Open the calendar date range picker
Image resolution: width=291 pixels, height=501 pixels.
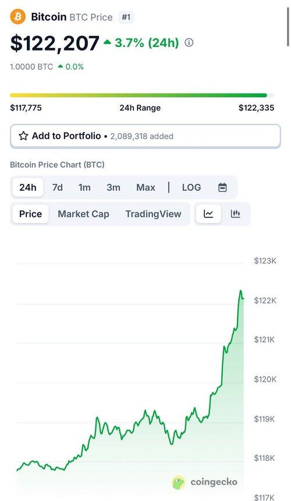(x=222, y=187)
